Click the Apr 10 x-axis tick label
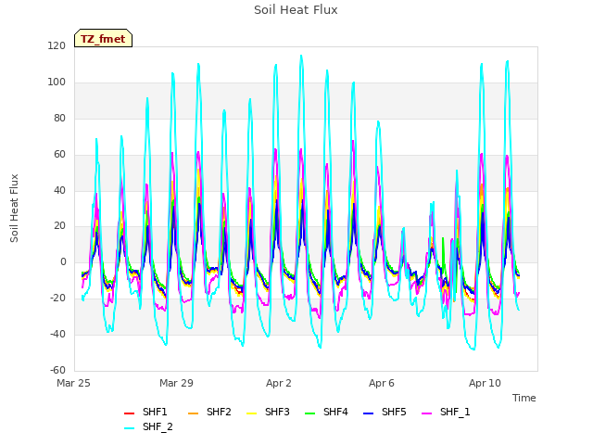The width and height of the screenshot is (593, 445). [x=485, y=383]
